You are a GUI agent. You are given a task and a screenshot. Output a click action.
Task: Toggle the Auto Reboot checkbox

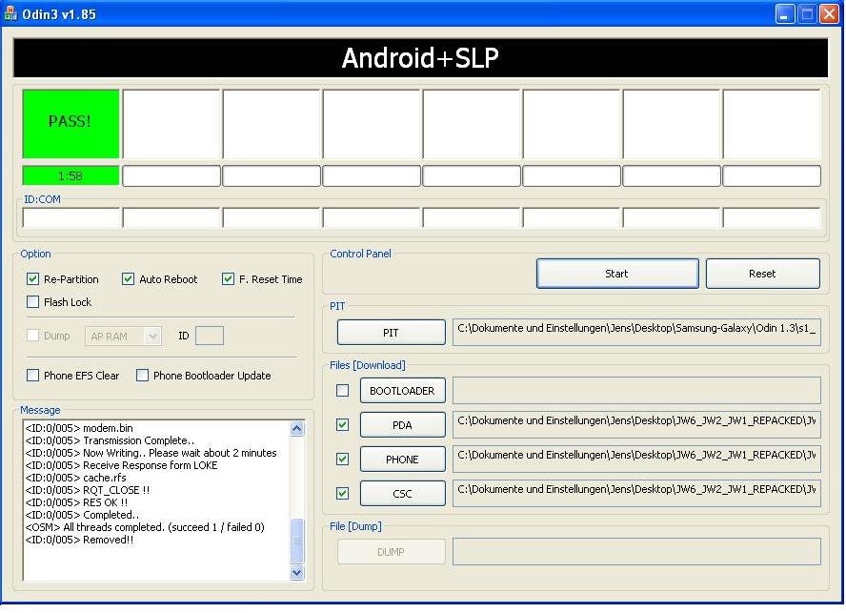pos(128,279)
